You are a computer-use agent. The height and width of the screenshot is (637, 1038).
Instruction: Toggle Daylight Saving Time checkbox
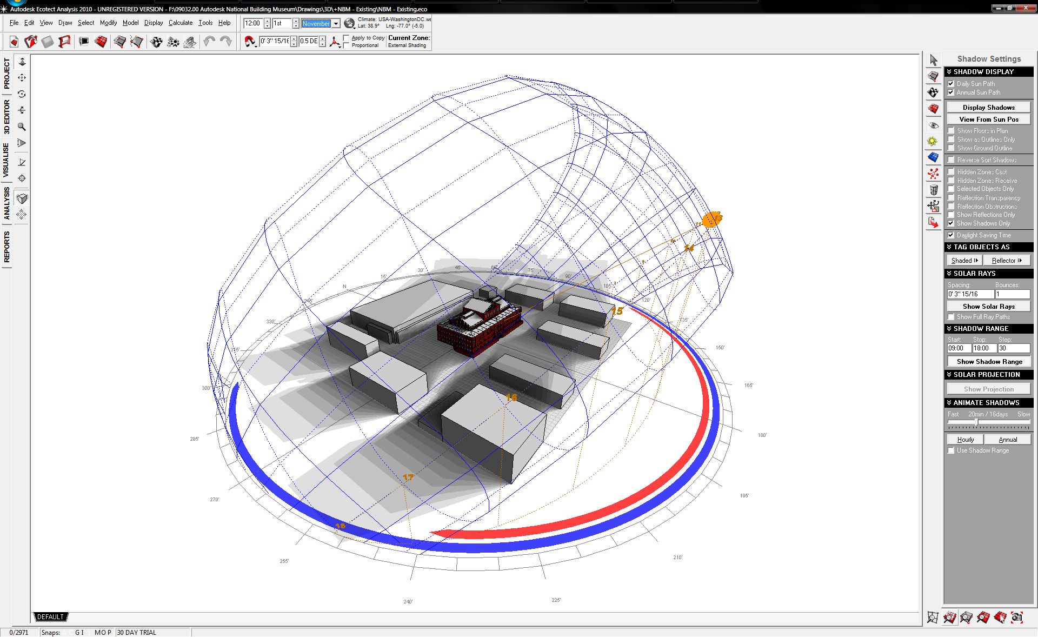(x=951, y=235)
